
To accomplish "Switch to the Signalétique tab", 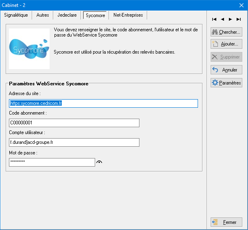I will pos(16,15).
